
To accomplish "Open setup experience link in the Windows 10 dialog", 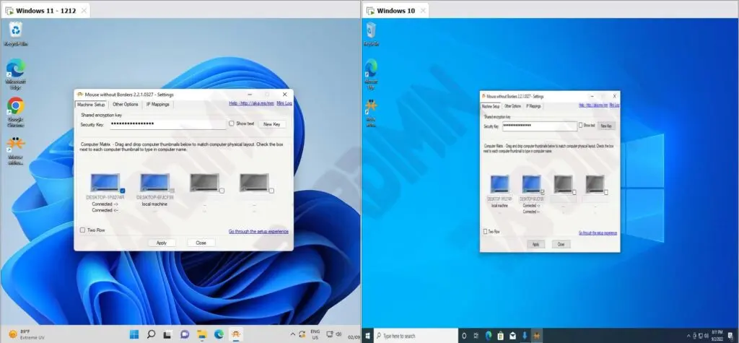I will [x=598, y=233].
